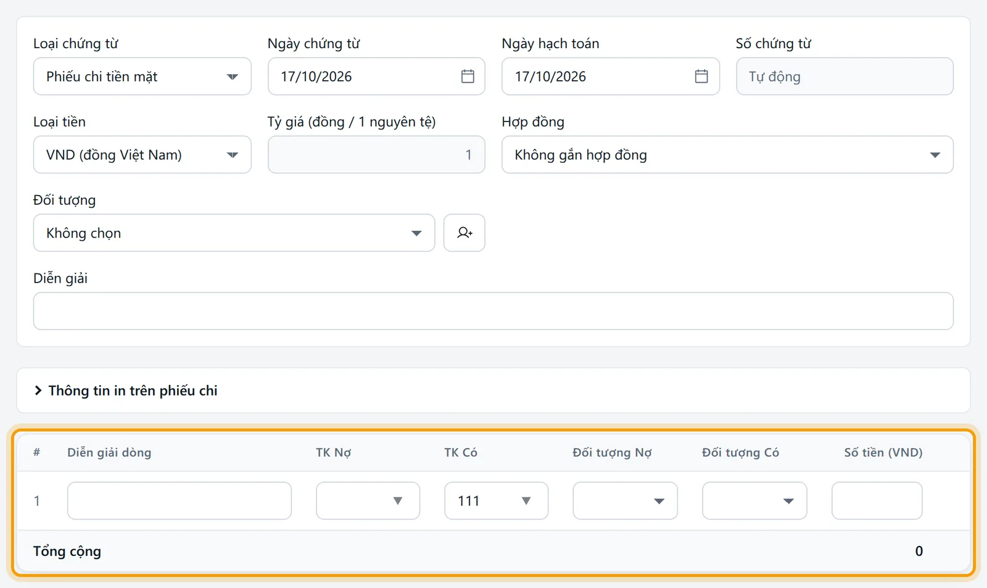The height and width of the screenshot is (588, 987).
Task: Click the Số chứng từ Tự động field
Action: (845, 77)
